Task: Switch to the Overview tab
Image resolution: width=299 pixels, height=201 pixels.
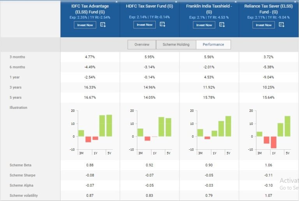Action: (x=142, y=45)
